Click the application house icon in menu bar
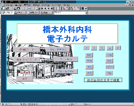 3,5
